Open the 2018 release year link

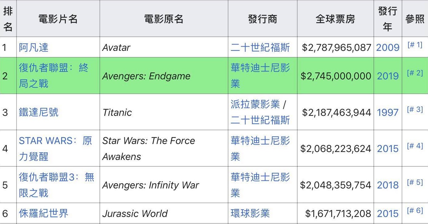pos(388,185)
